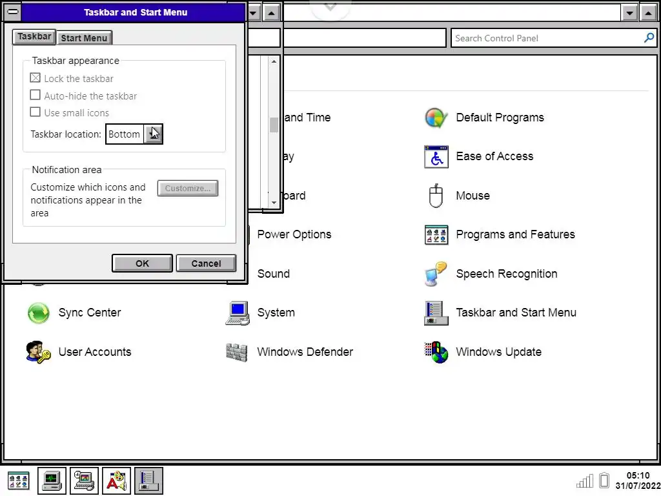Click the search magnifier icon
The width and height of the screenshot is (661, 496).
click(x=649, y=38)
